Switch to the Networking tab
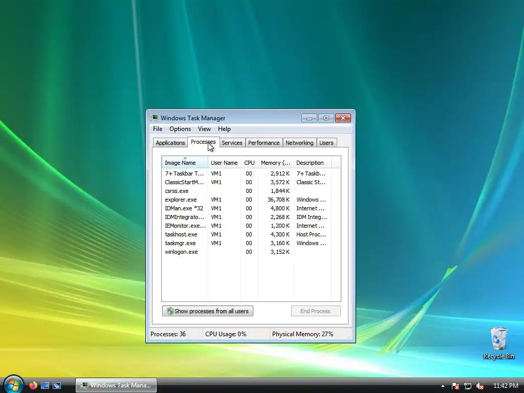 click(299, 143)
